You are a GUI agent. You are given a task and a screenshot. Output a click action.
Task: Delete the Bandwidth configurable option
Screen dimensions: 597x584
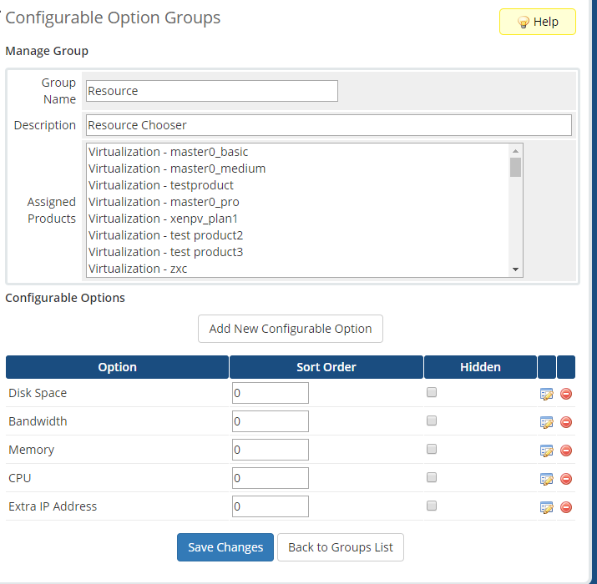pos(566,422)
